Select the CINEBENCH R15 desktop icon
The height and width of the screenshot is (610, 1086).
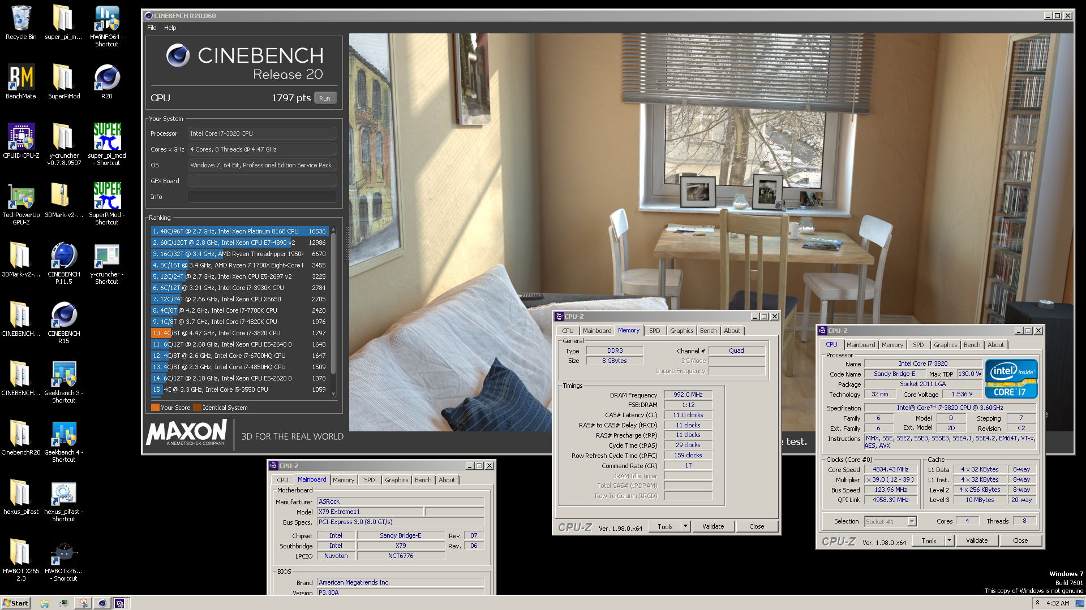coord(63,322)
